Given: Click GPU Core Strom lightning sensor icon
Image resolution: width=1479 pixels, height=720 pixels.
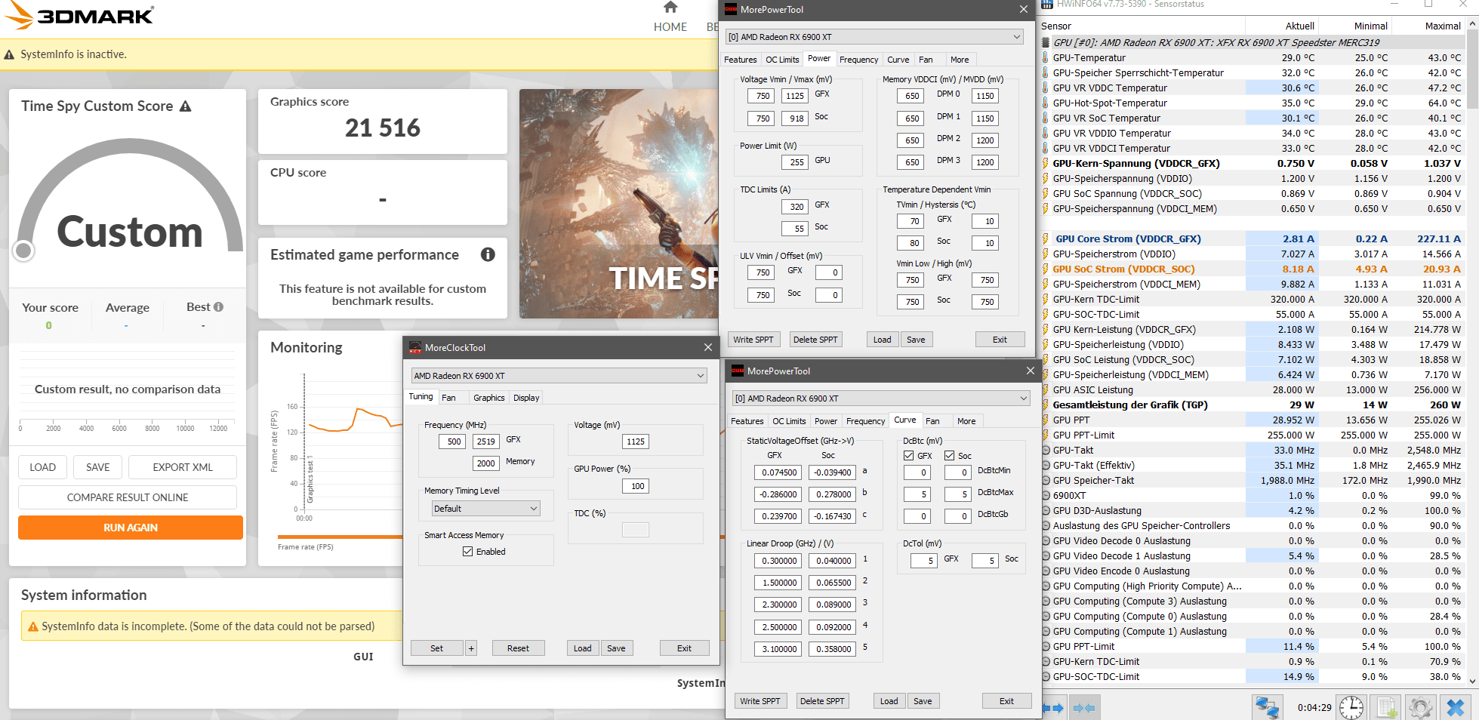Looking at the screenshot, I should pyautogui.click(x=1046, y=238).
